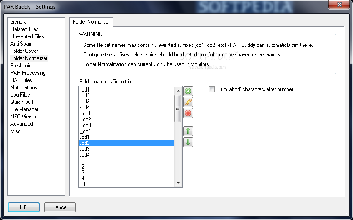
Task: Select the '-2' suffix entry
Action: tap(126, 167)
